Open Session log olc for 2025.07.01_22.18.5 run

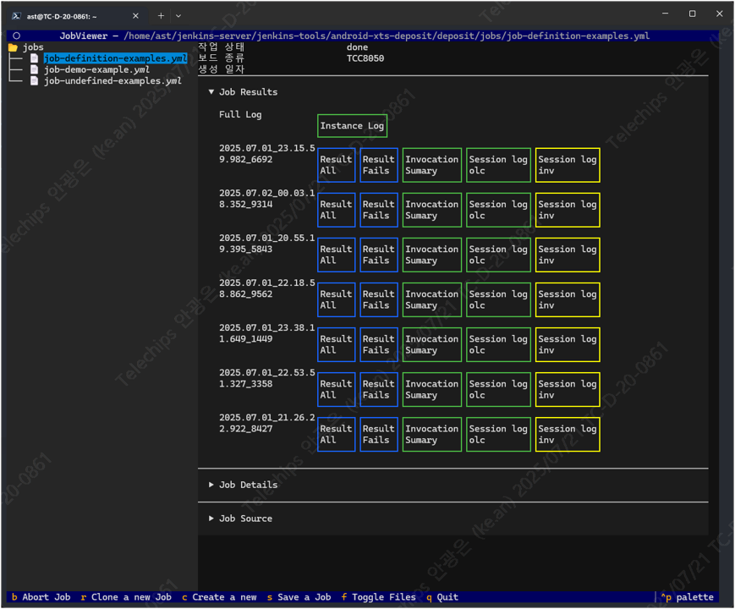click(x=498, y=299)
